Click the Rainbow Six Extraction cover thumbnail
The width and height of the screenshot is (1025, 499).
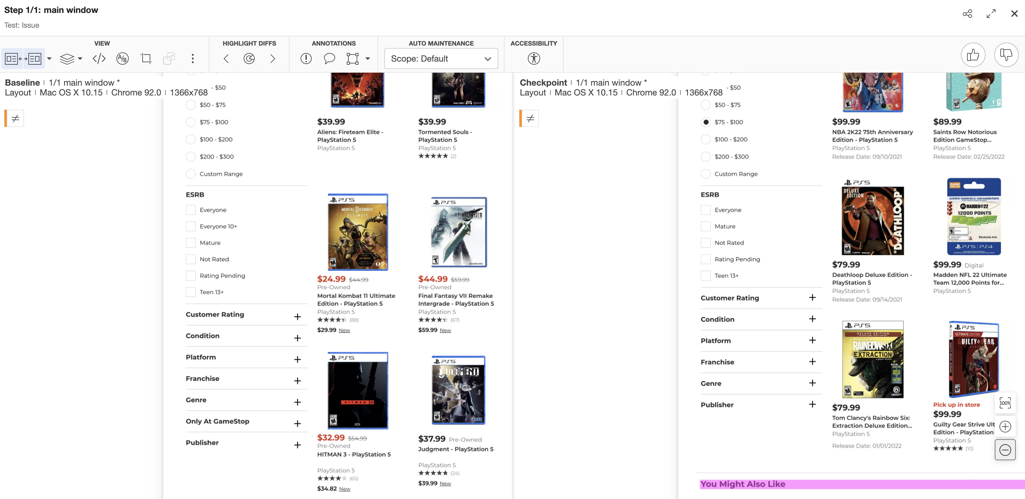(873, 360)
